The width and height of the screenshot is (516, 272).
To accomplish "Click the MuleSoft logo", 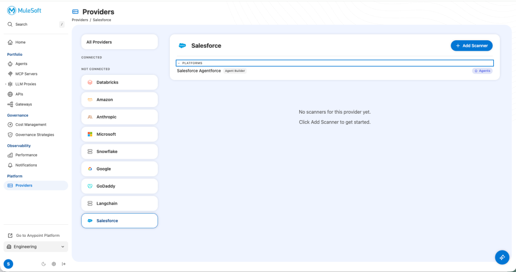I will coord(24,11).
